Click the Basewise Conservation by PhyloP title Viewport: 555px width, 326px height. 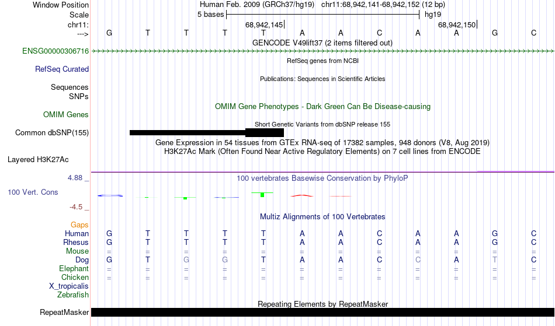pos(322,178)
